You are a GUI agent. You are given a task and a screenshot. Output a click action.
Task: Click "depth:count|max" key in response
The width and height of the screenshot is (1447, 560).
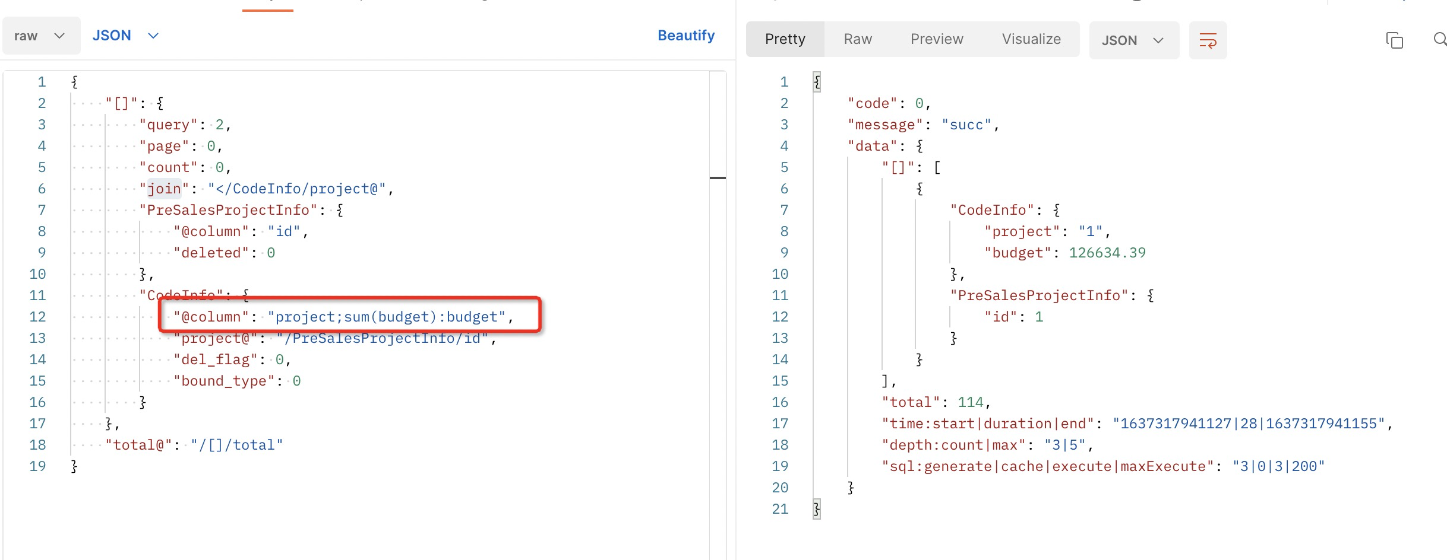point(953,445)
